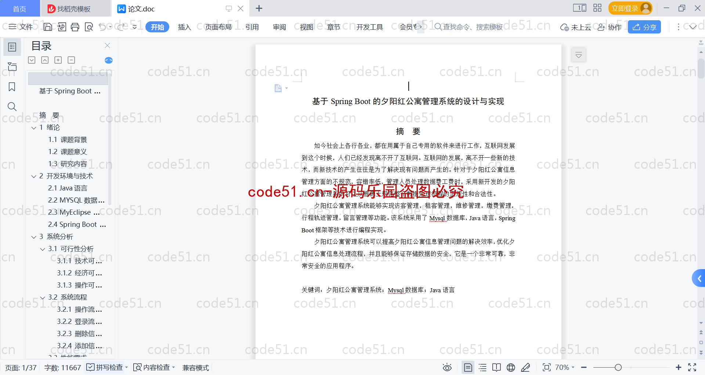Screen dimensions: 705x375
Task: Collapse the 3.1 可行性分析 section
Action: [43, 249]
